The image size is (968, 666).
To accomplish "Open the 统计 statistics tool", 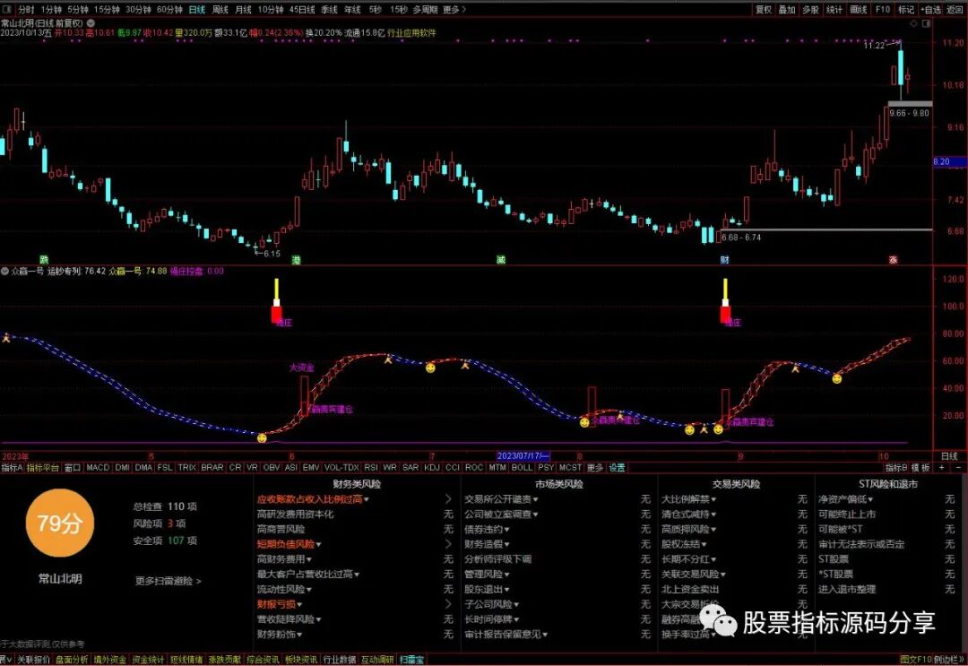I will coord(834,9).
